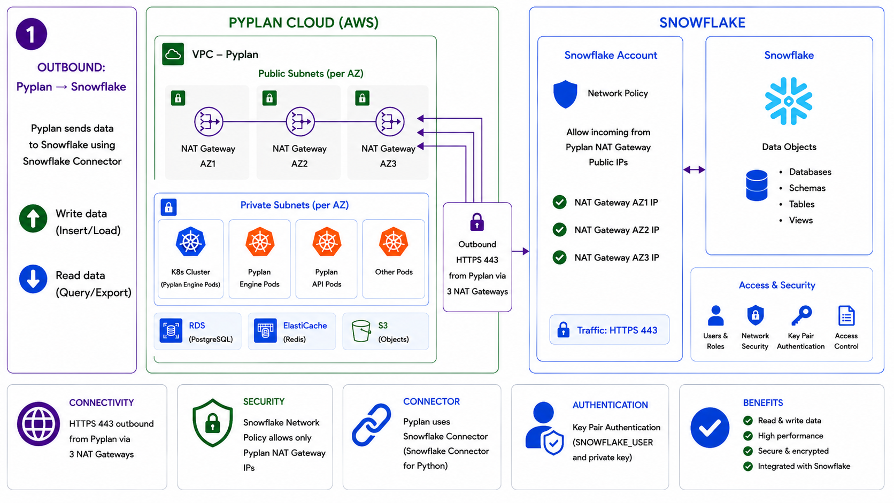The image size is (894, 503).
Task: Click the Integrated with Snowflake checkmark
Action: pyautogui.click(x=748, y=466)
